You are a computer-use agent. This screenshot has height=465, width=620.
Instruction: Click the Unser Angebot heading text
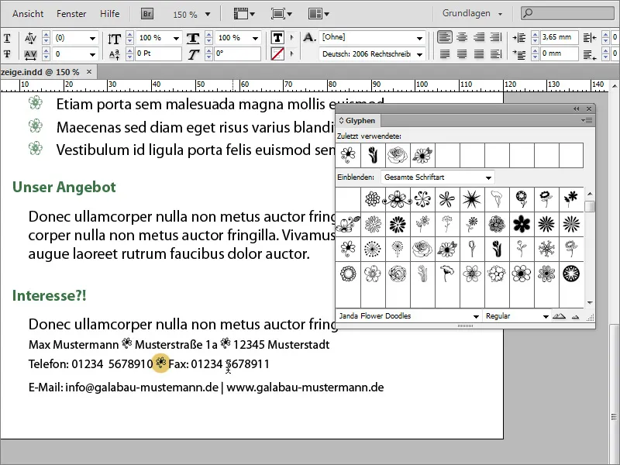(x=64, y=187)
